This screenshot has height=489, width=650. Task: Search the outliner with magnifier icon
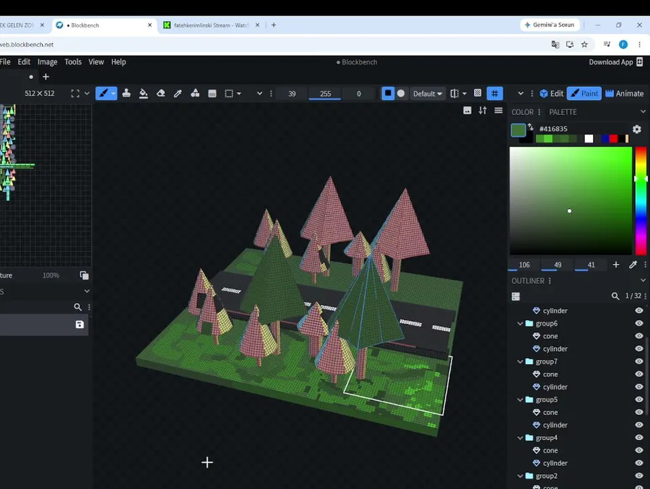615,296
